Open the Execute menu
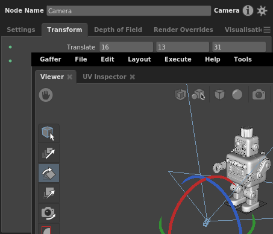 [178, 59]
